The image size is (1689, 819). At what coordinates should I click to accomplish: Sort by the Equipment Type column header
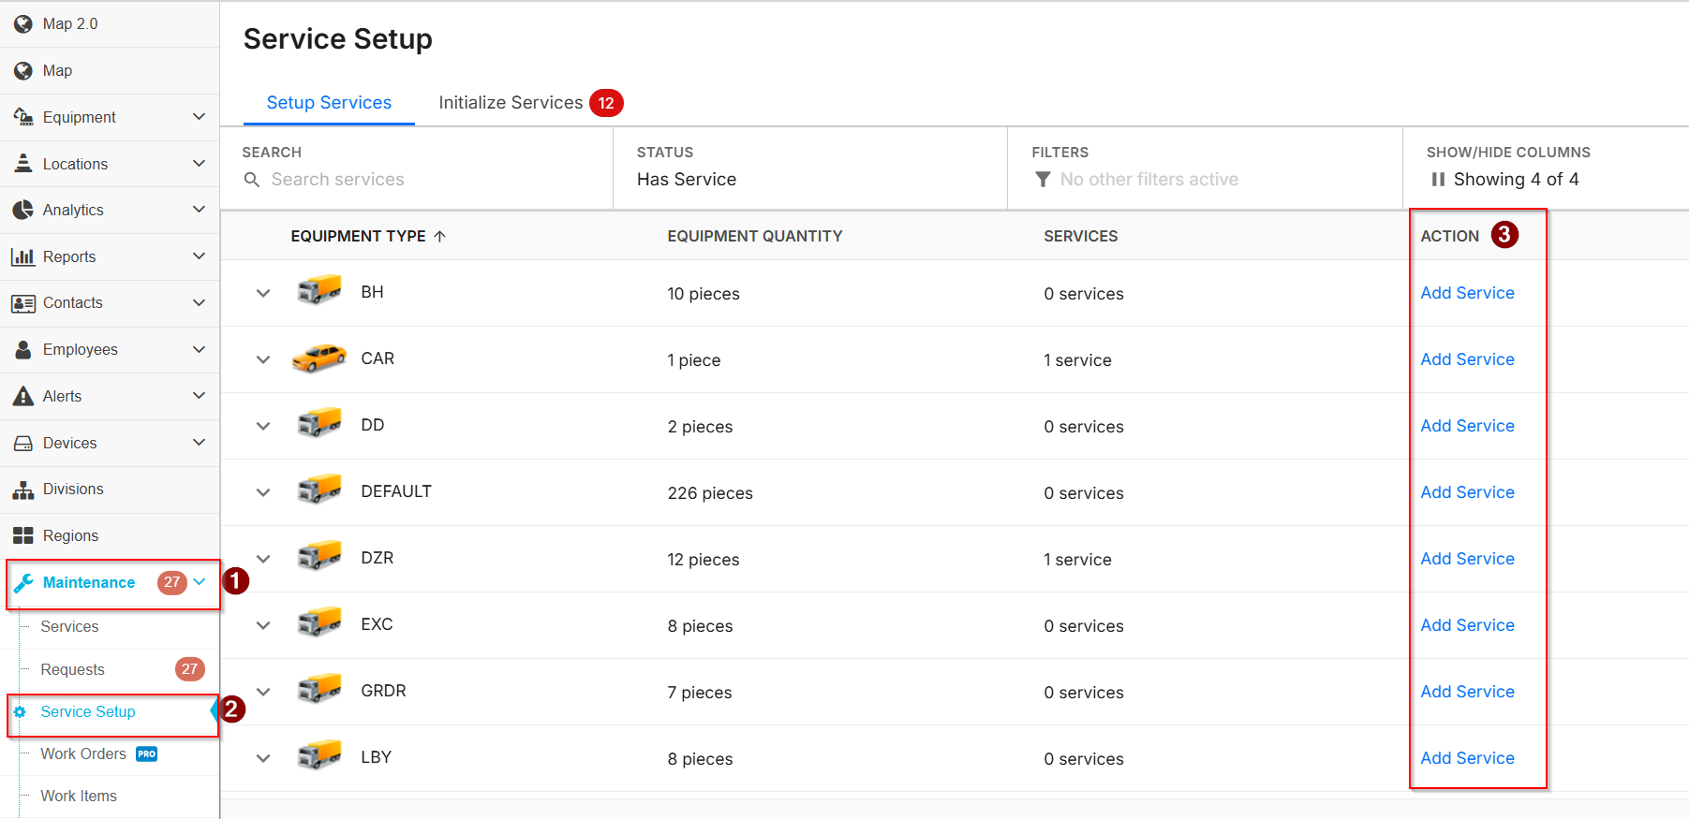click(x=368, y=236)
